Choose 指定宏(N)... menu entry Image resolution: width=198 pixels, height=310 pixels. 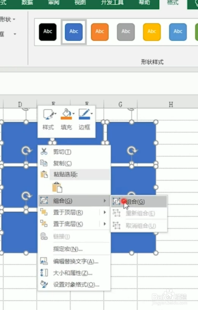click(x=74, y=249)
